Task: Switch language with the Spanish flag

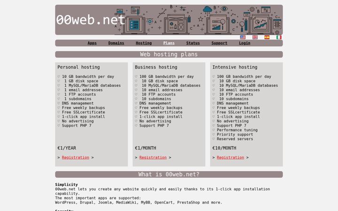Action: click(x=267, y=37)
